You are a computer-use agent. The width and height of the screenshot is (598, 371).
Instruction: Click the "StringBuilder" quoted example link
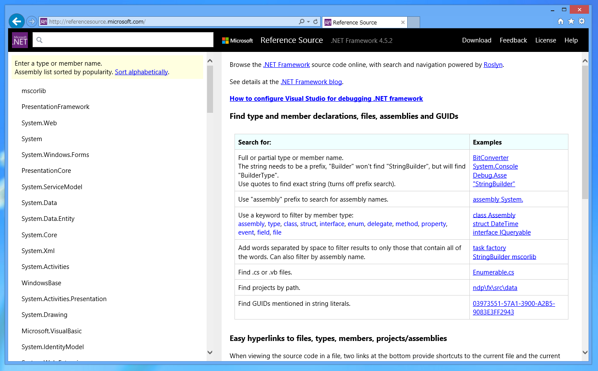pyautogui.click(x=494, y=184)
